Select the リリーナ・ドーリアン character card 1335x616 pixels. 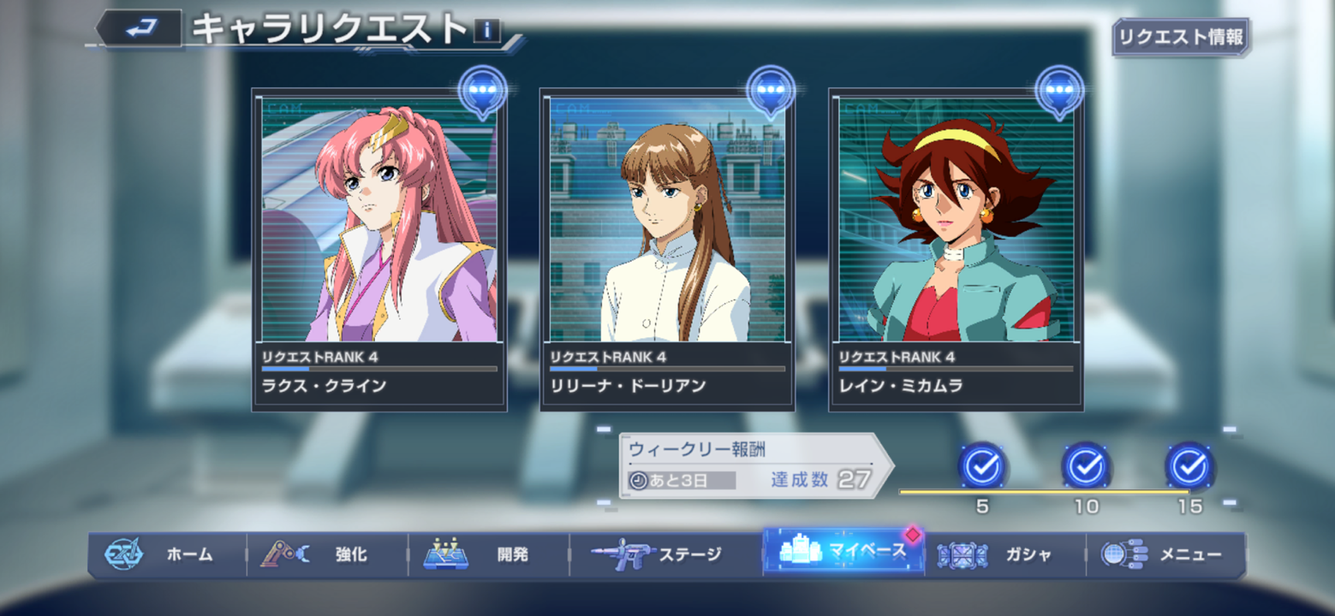[667, 249]
